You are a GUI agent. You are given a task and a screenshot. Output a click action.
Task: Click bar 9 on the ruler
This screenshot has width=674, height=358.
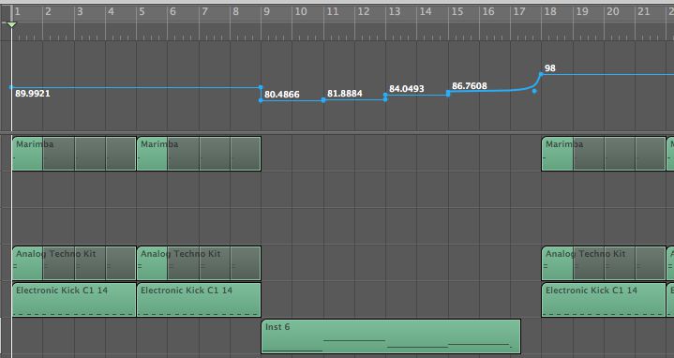(x=267, y=11)
